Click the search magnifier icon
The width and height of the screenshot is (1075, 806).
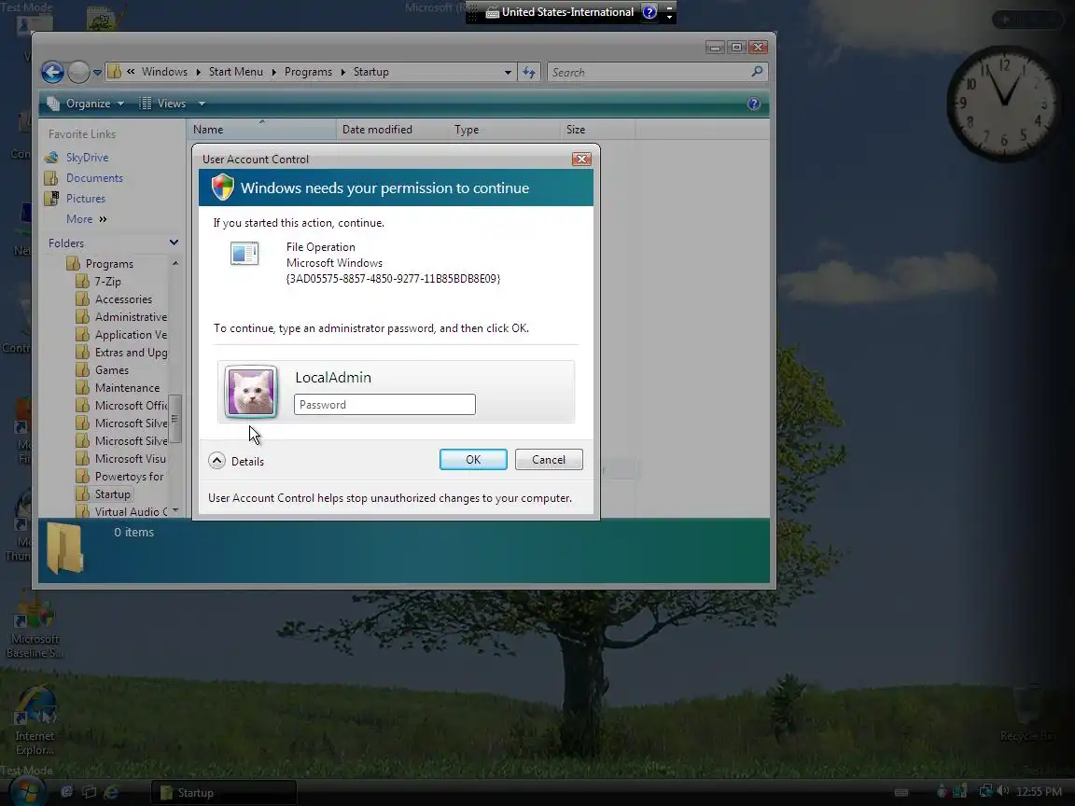[757, 71]
